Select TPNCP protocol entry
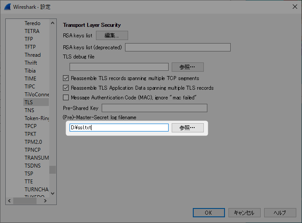Screen dimensions: 302x223 click(x=33, y=150)
